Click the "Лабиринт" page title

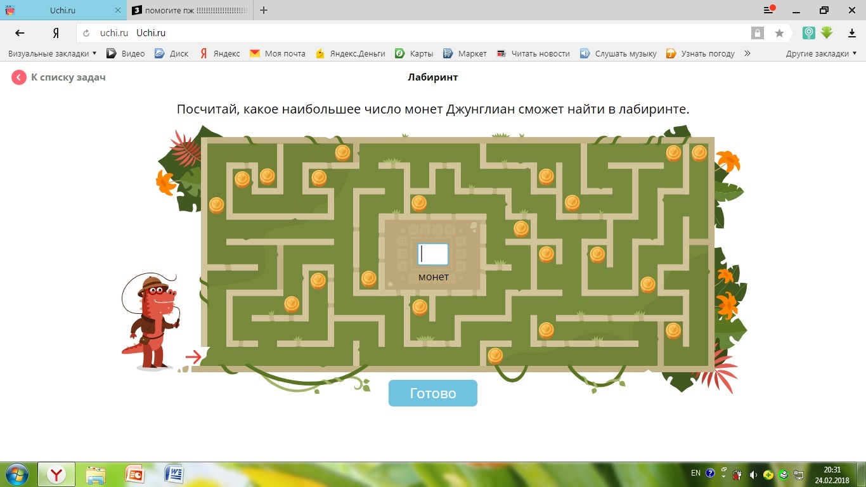click(x=433, y=77)
